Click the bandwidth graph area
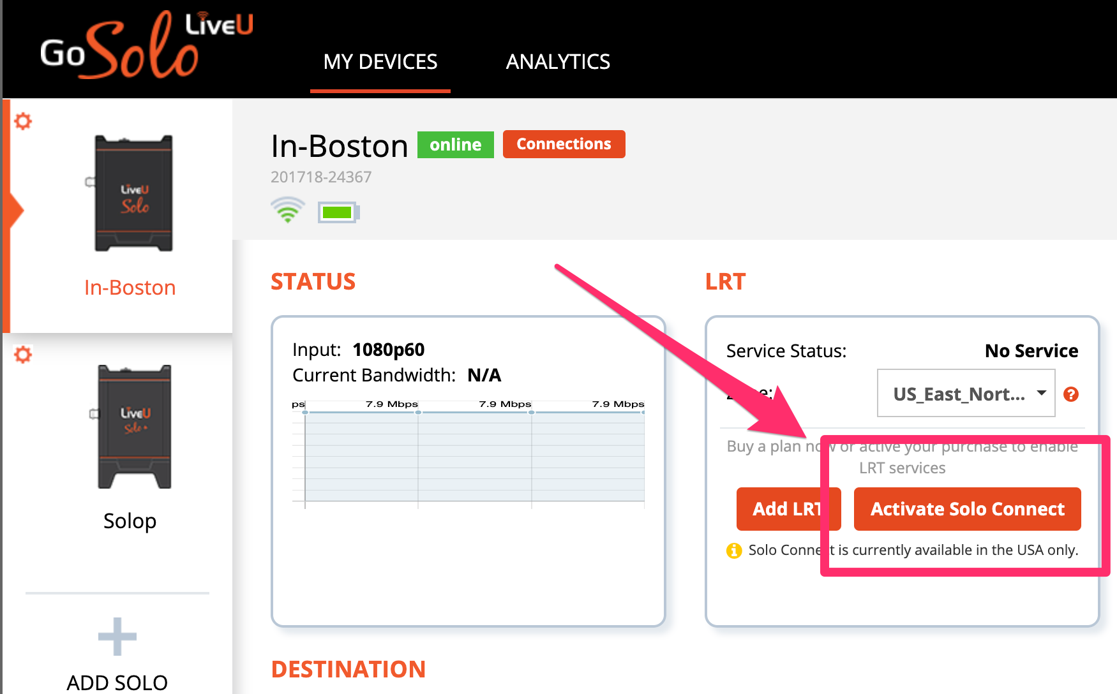This screenshot has width=1117, height=694. pos(469,454)
